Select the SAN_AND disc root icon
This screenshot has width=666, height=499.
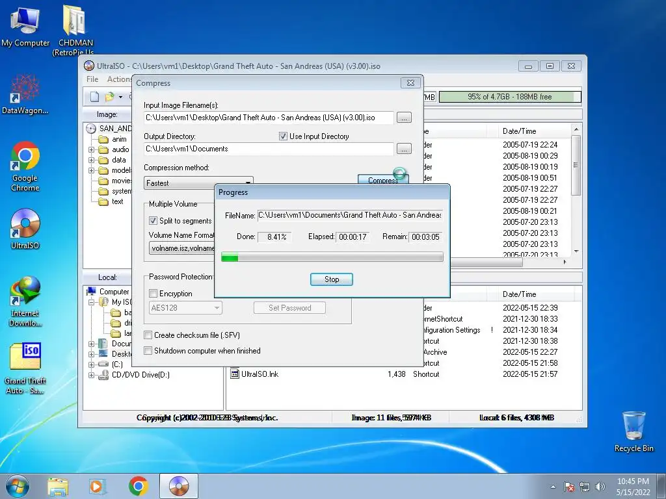tap(91, 129)
